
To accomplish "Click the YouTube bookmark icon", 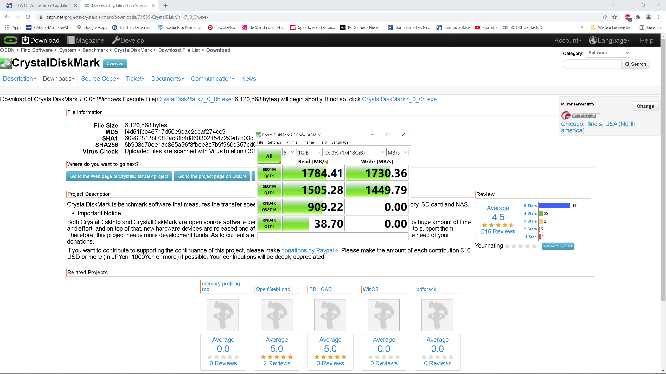I will 477,28.
